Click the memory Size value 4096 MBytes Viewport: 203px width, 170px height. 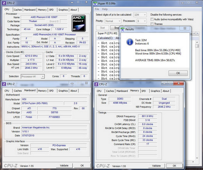120,103
